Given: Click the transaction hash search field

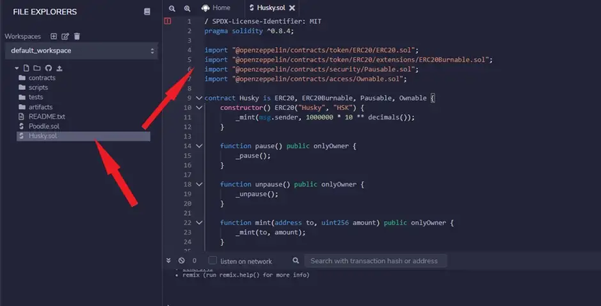Looking at the screenshot, I should click(x=375, y=261).
